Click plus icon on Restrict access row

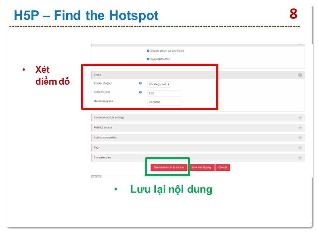click(300, 127)
